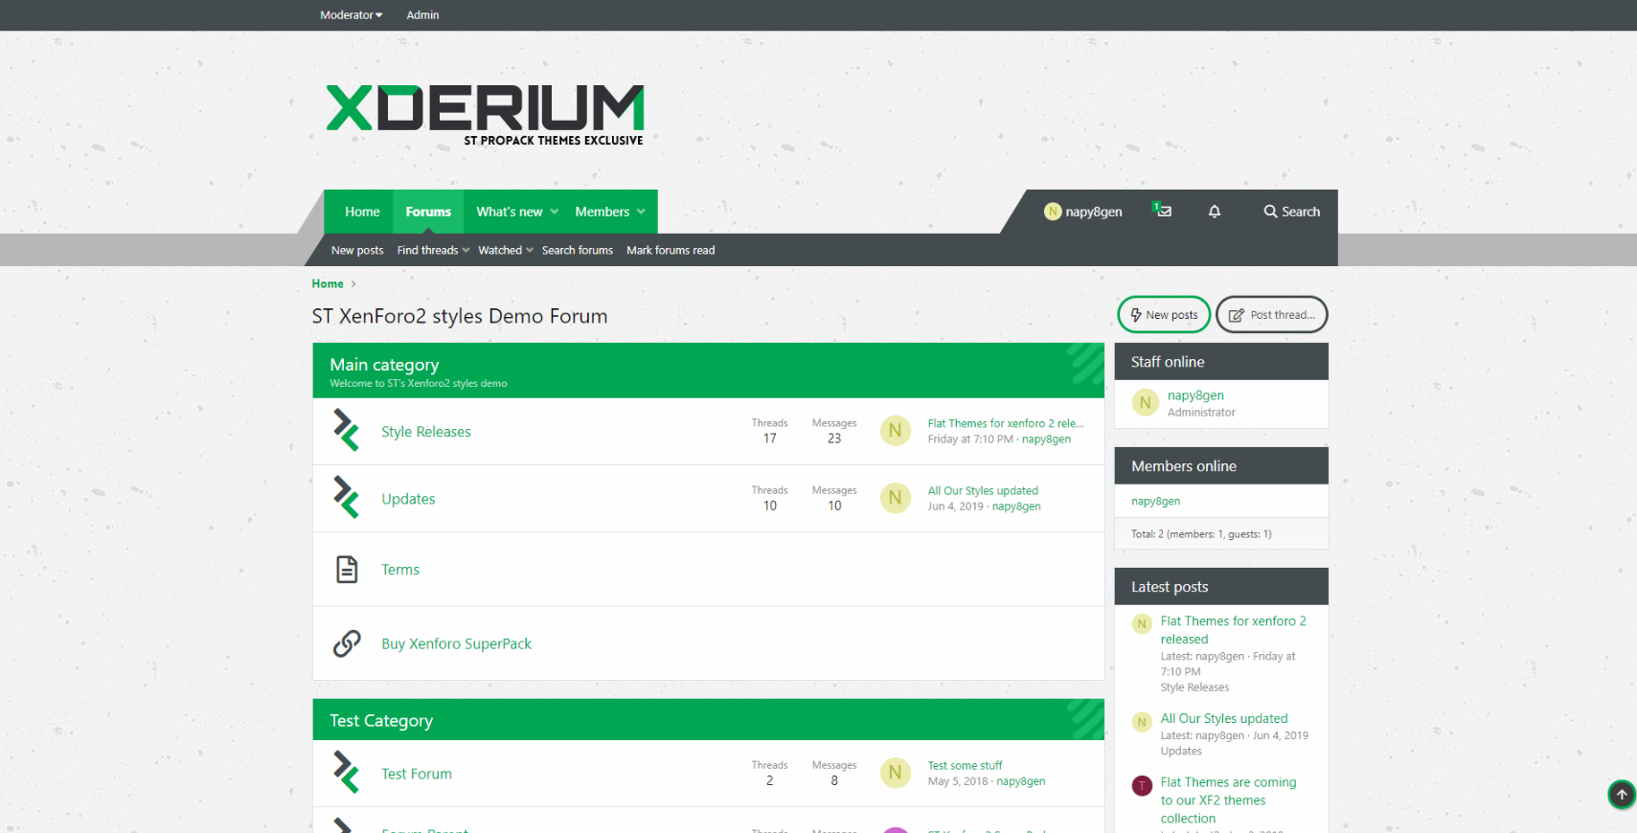This screenshot has height=833, width=1637.
Task: Open Flat Themes for xenforo 2 released post
Action: pyautogui.click(x=1234, y=630)
